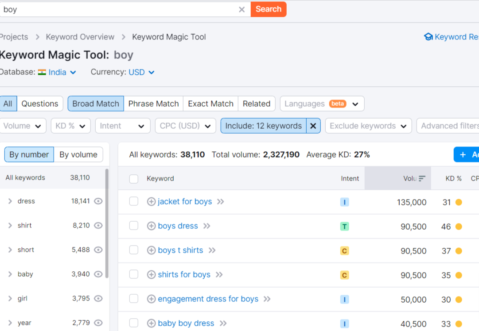479x331 pixels.
Task: Check the box for engagement dress for boys
Action: click(133, 298)
